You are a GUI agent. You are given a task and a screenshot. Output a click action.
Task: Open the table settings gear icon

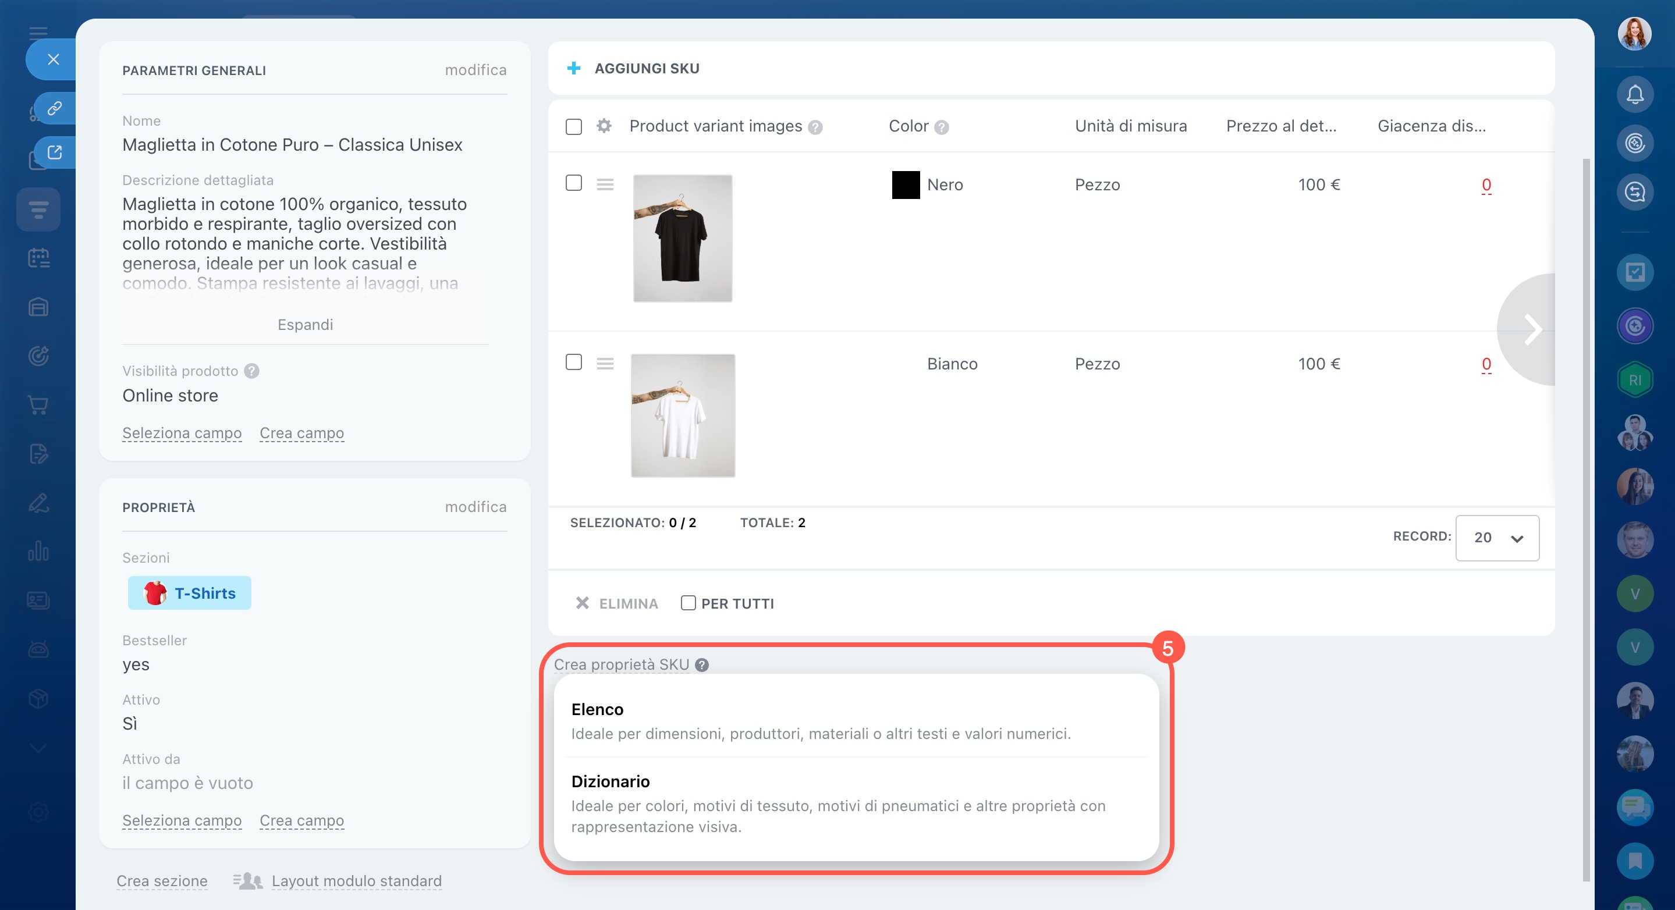(604, 126)
